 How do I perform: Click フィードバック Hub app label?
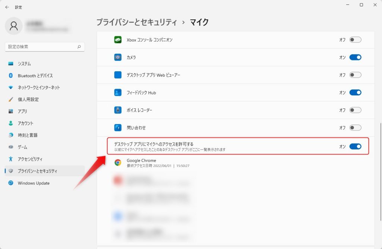click(141, 92)
